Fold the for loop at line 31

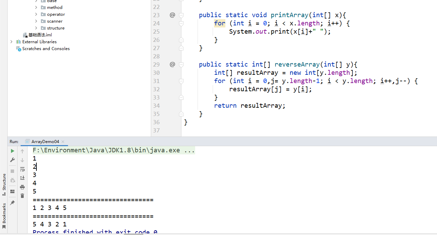(x=181, y=81)
